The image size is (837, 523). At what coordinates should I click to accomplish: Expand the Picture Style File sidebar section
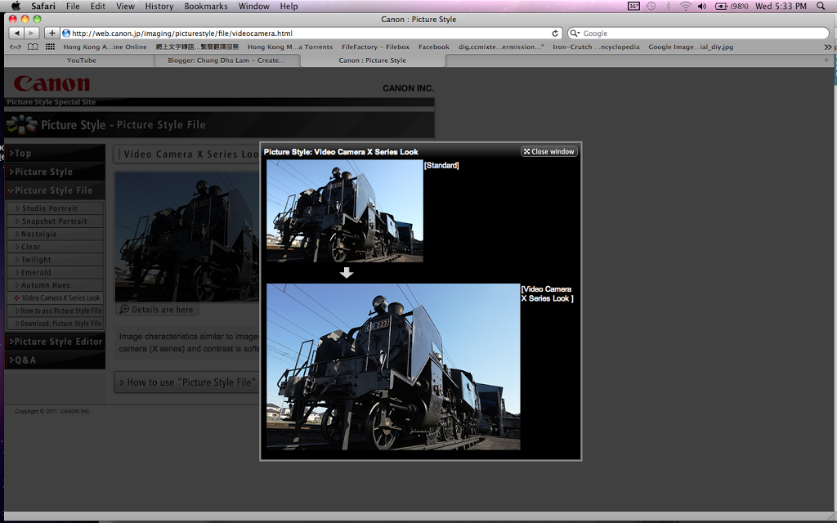click(55, 190)
